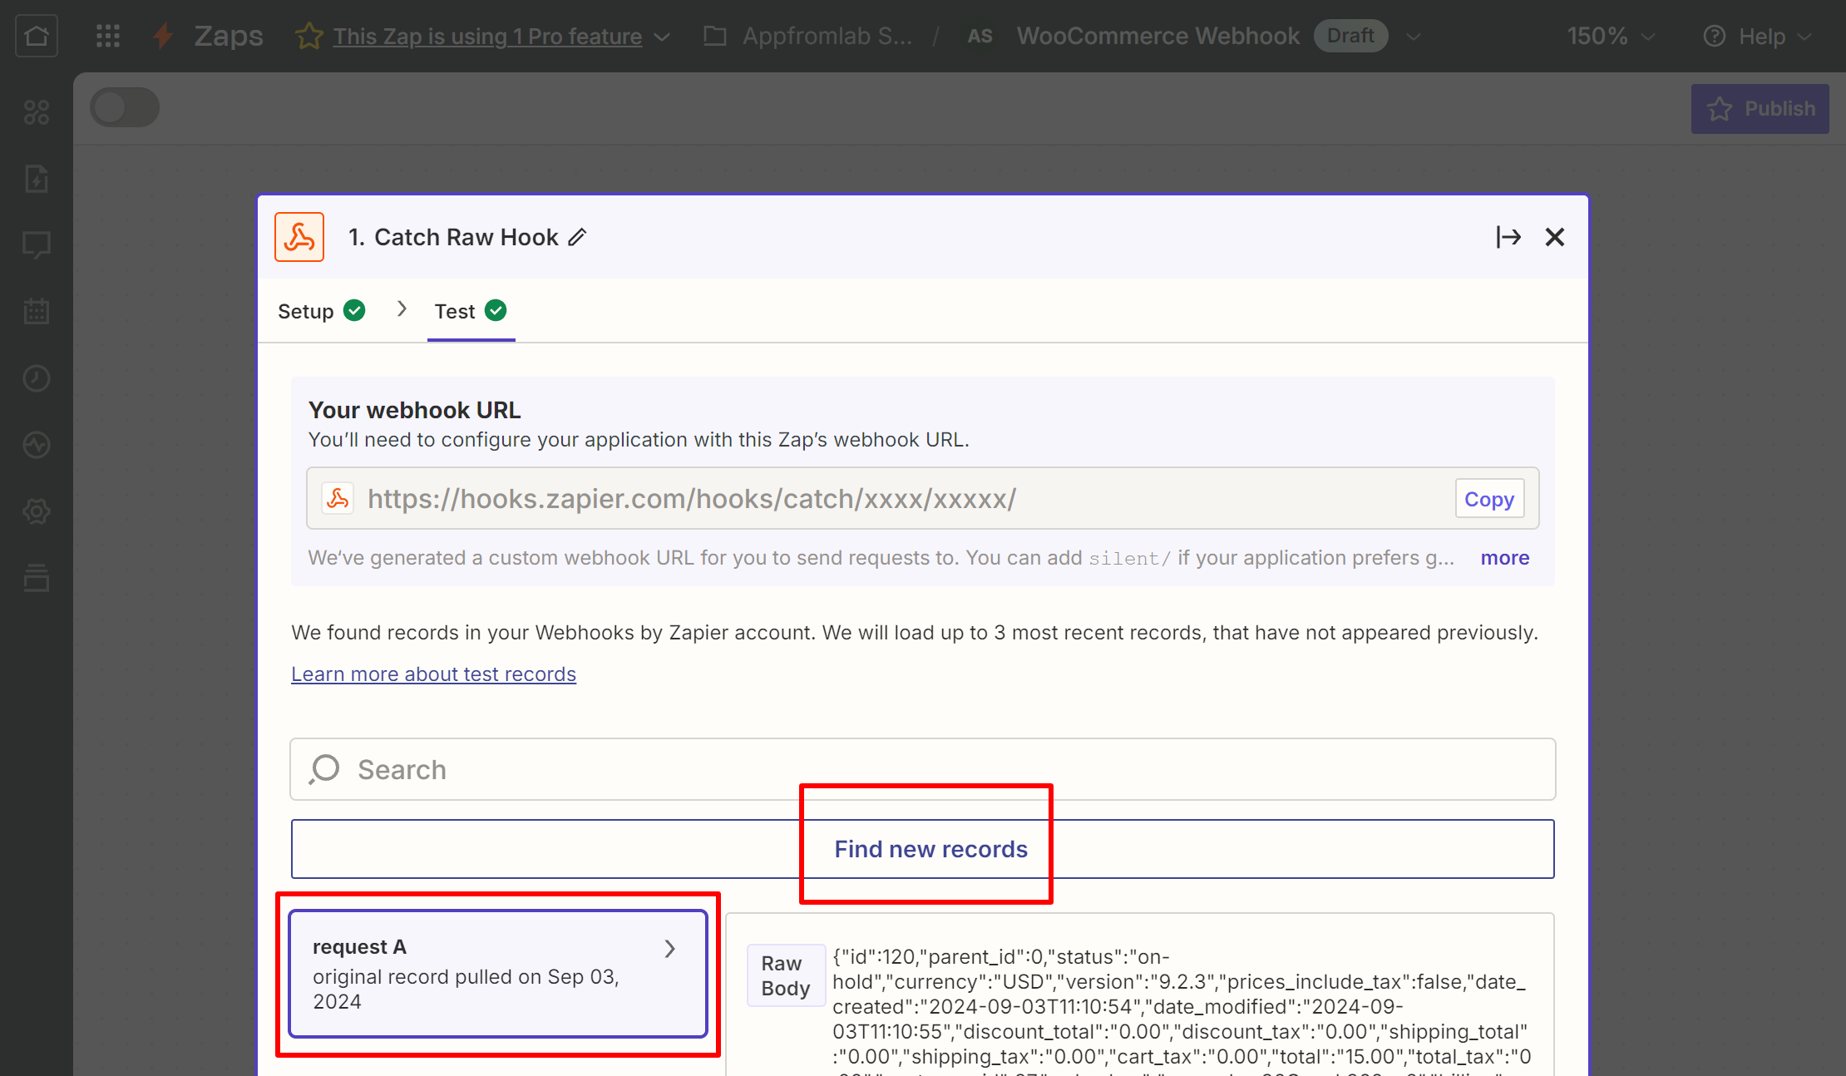Click the Zapier home icon
The height and width of the screenshot is (1076, 1846).
pos(37,36)
